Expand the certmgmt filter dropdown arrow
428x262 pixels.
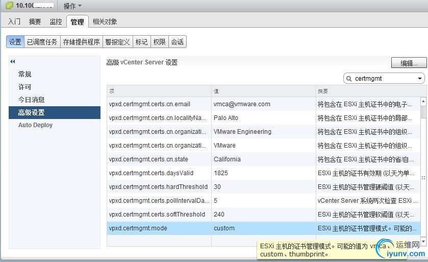tap(420, 79)
